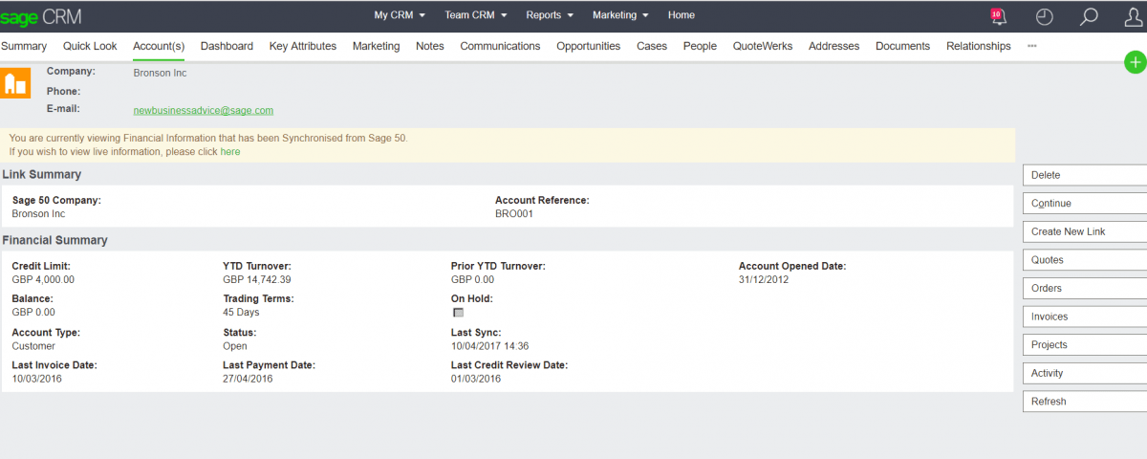
Task: Open the Opportunities tab
Action: tap(589, 46)
